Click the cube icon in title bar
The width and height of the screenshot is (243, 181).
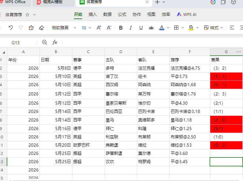(233, 2)
